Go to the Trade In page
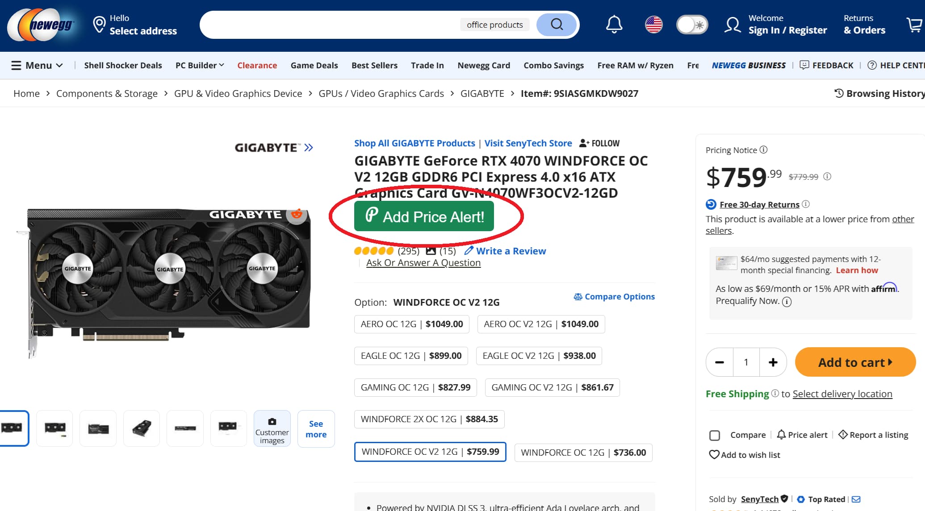The height and width of the screenshot is (511, 925). click(x=427, y=65)
